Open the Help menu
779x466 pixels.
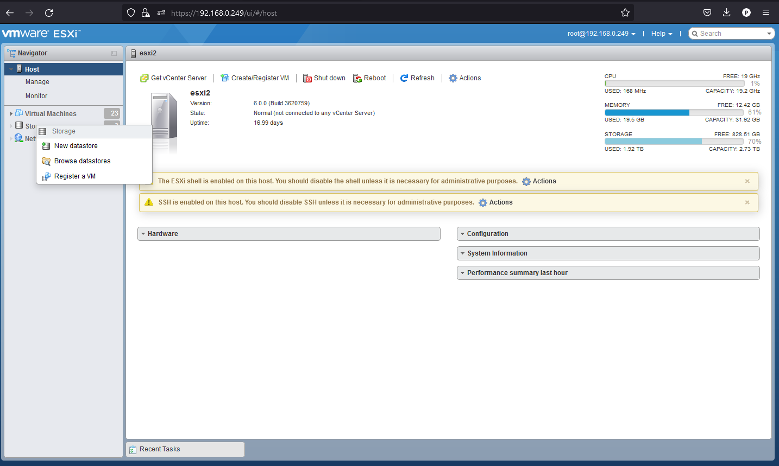coord(661,34)
